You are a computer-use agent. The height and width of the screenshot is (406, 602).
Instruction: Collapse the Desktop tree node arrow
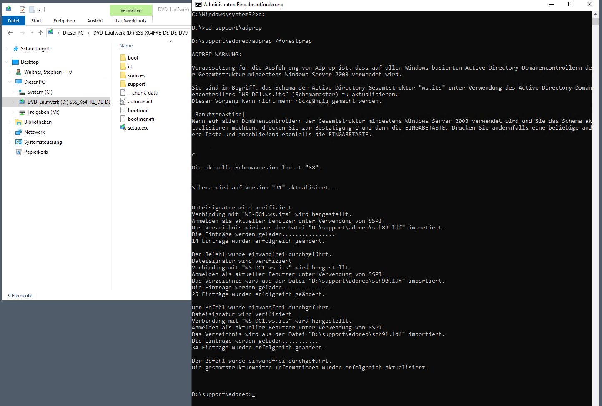pyautogui.click(x=7, y=62)
